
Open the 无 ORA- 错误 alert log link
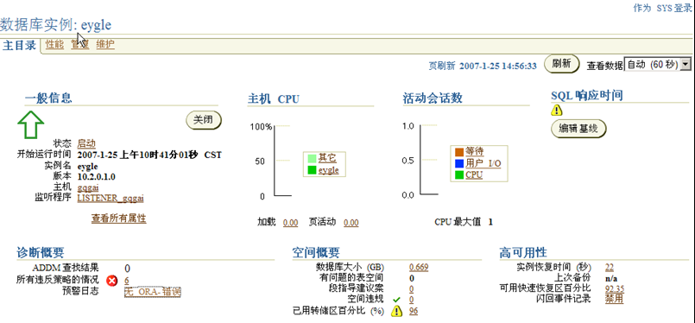tap(153, 292)
